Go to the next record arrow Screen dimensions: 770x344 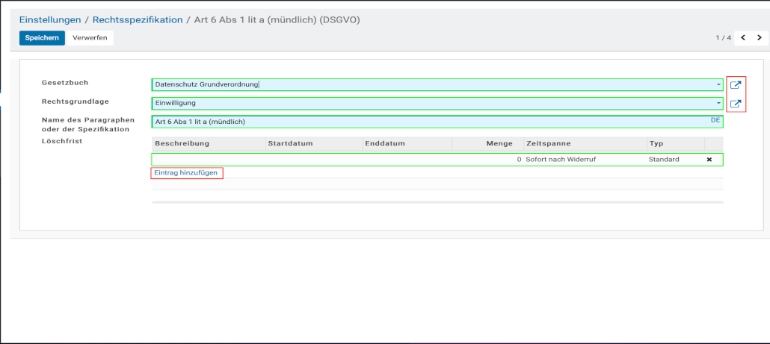click(x=759, y=37)
